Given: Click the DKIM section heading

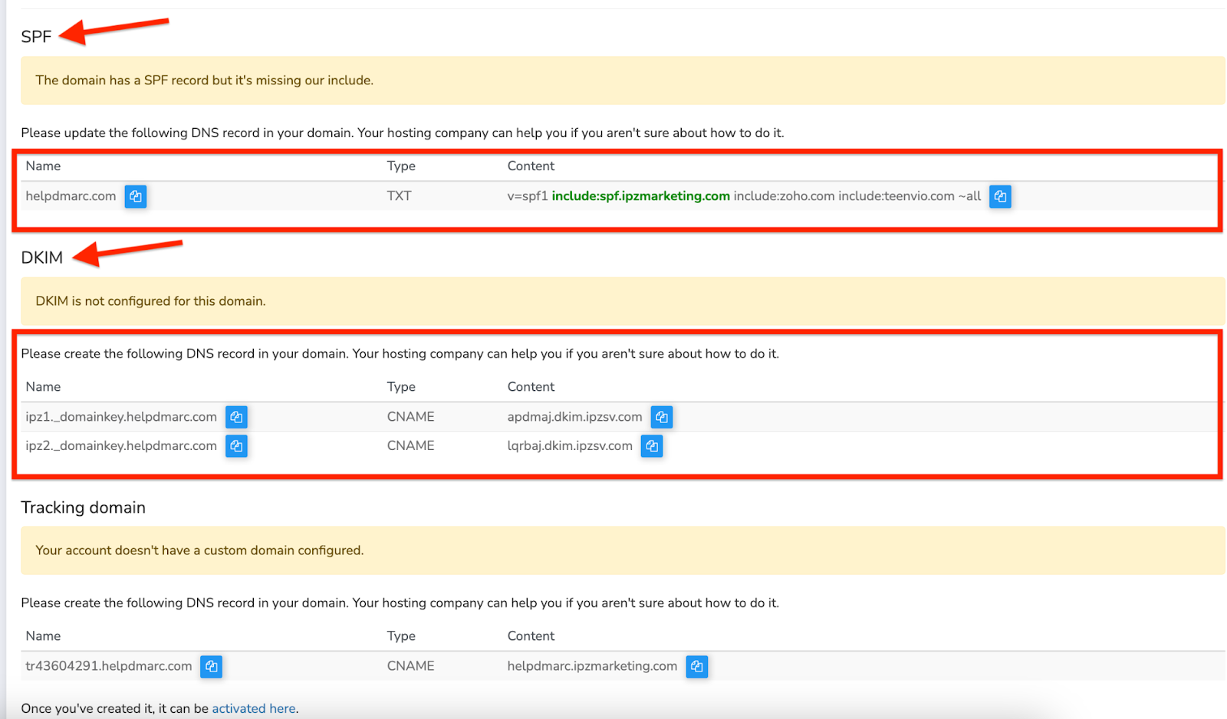Looking at the screenshot, I should tap(42, 258).
